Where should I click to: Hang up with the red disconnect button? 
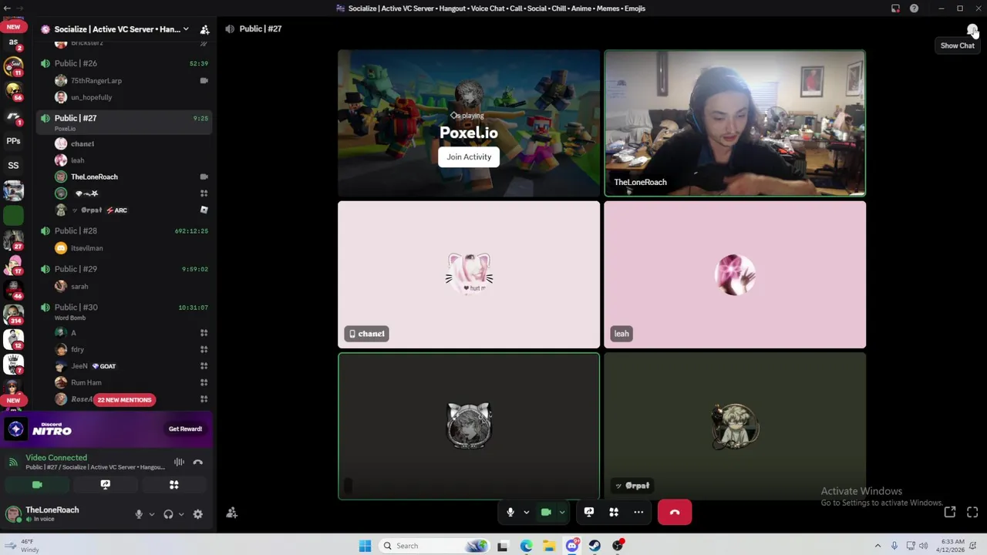(x=675, y=512)
